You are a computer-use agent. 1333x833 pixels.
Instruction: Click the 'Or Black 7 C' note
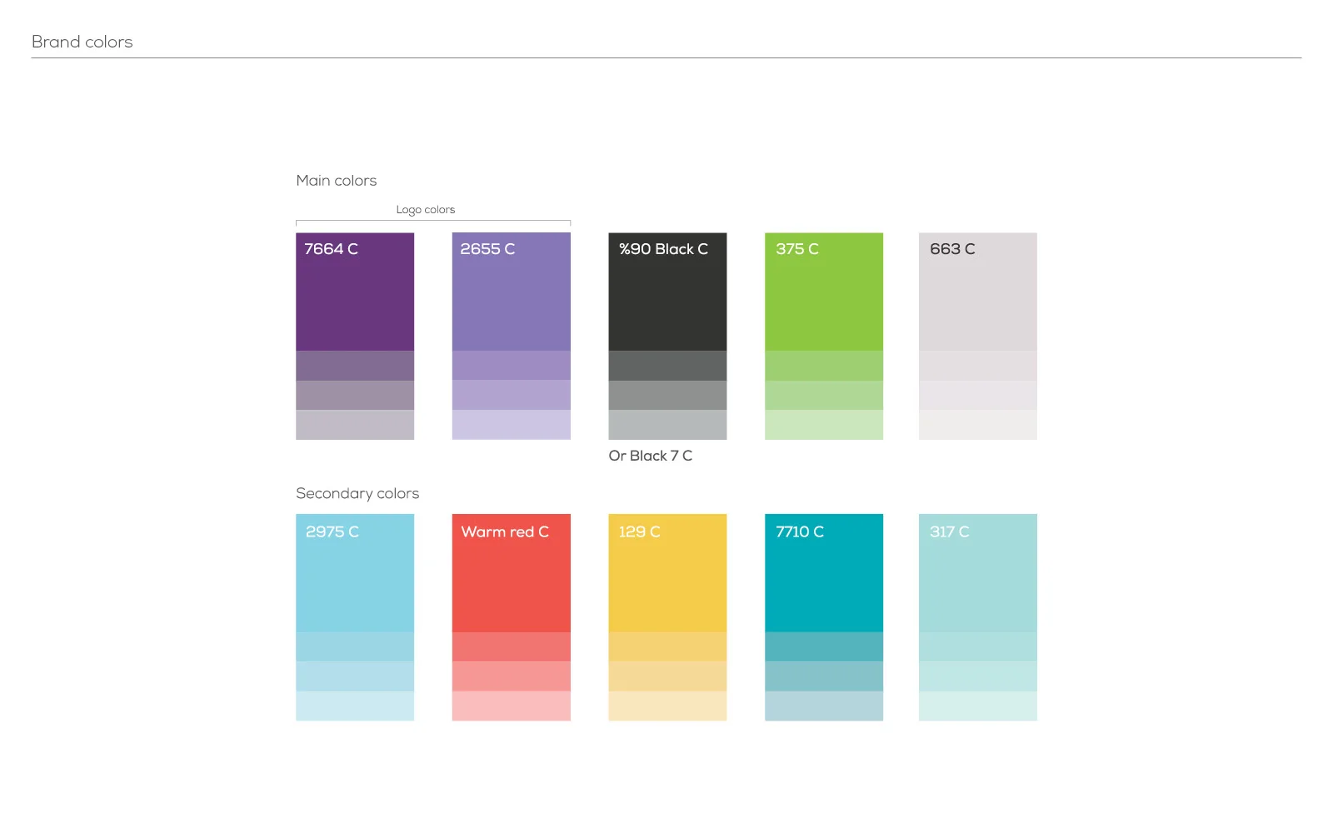click(651, 456)
